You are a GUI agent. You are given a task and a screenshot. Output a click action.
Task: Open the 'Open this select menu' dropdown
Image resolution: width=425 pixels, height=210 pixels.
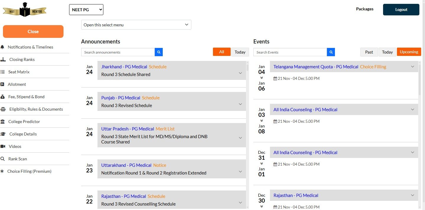136,25
